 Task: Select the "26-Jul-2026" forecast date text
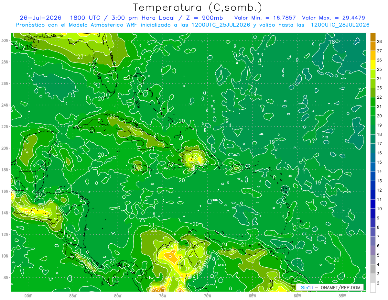point(40,18)
